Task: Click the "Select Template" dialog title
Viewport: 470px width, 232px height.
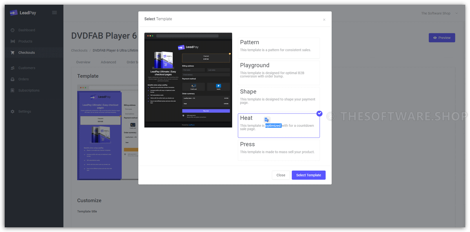Action: click(158, 19)
